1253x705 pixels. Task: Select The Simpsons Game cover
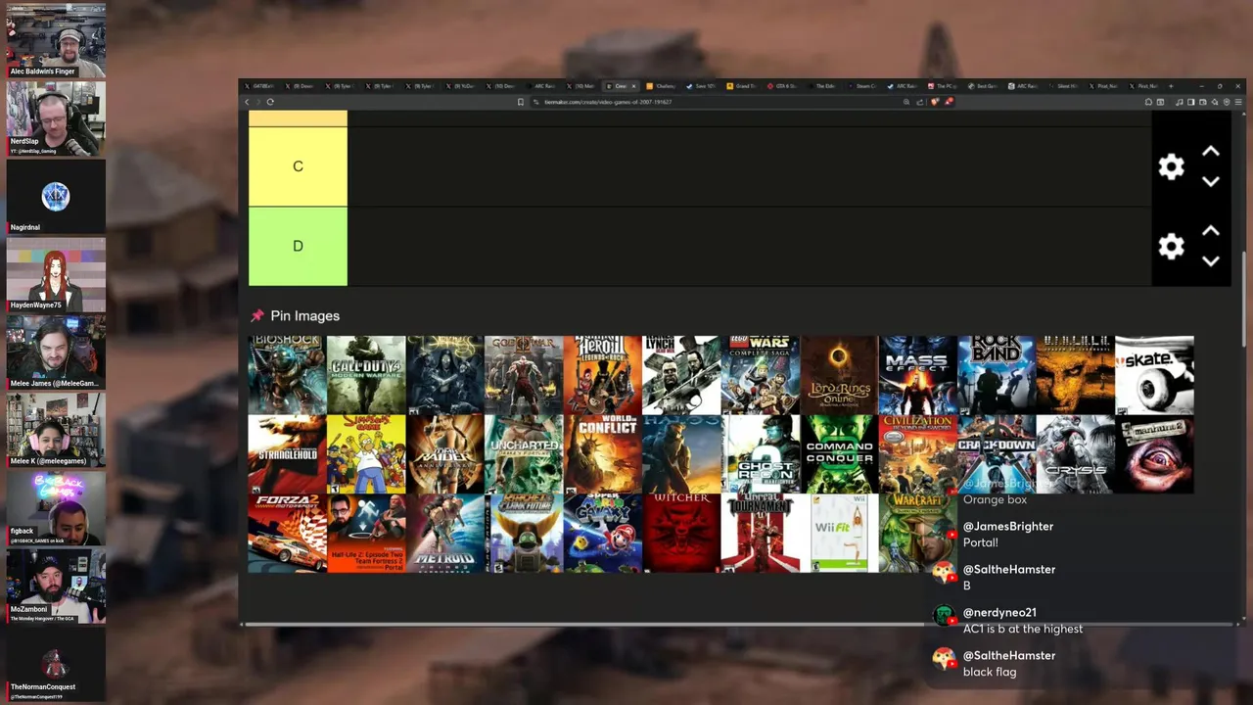366,454
